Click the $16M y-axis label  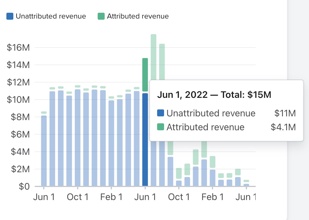click(18, 48)
